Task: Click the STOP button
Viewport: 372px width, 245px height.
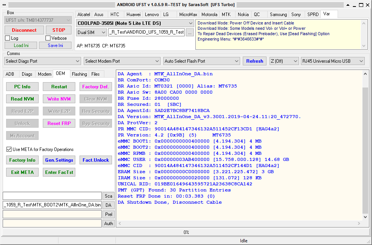Action: tap(58, 30)
